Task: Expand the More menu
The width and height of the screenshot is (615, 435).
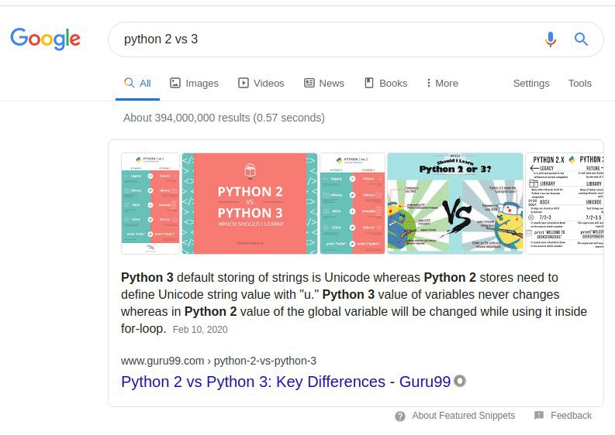Action: click(442, 83)
